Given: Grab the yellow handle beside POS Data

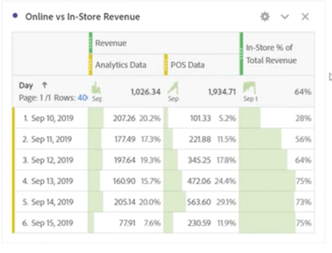Looking at the screenshot, I should point(166,65).
